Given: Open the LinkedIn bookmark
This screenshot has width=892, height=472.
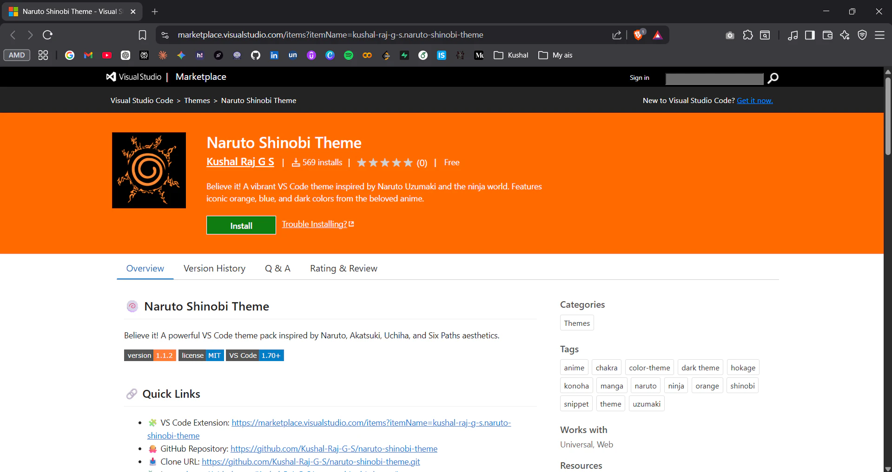Looking at the screenshot, I should (274, 55).
